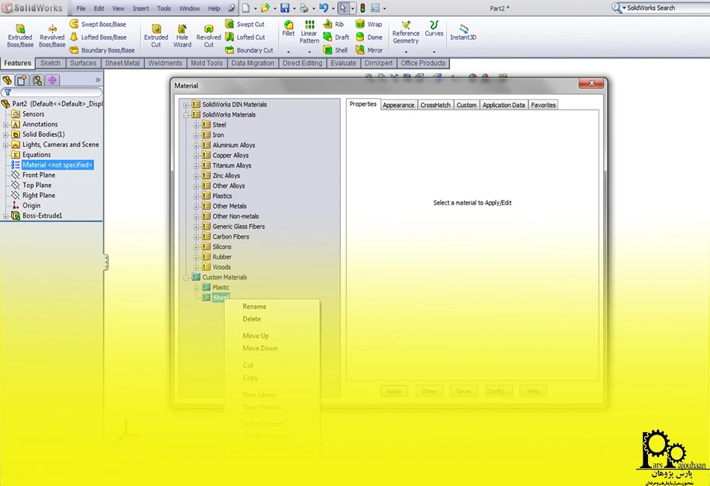Apply the Fillet feature

tap(288, 28)
